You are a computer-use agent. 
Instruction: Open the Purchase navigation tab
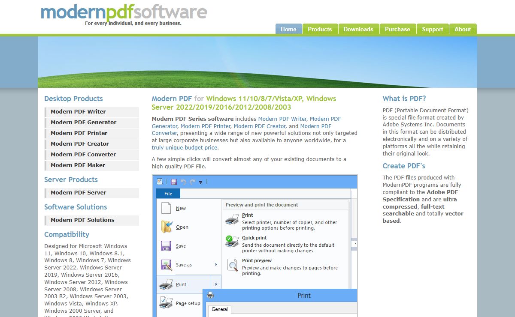tap(397, 29)
